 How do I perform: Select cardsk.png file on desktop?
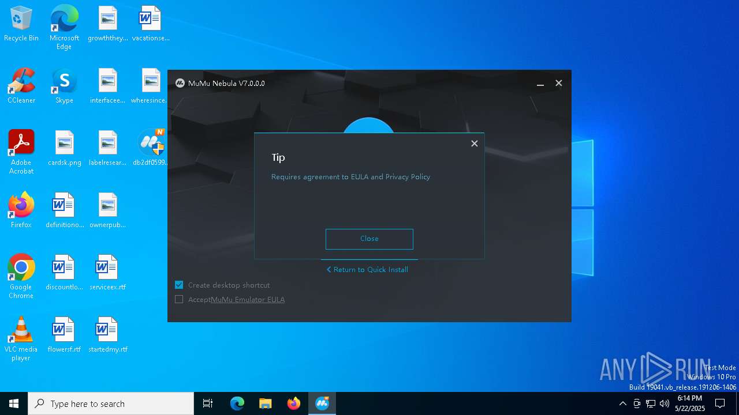pos(64,149)
